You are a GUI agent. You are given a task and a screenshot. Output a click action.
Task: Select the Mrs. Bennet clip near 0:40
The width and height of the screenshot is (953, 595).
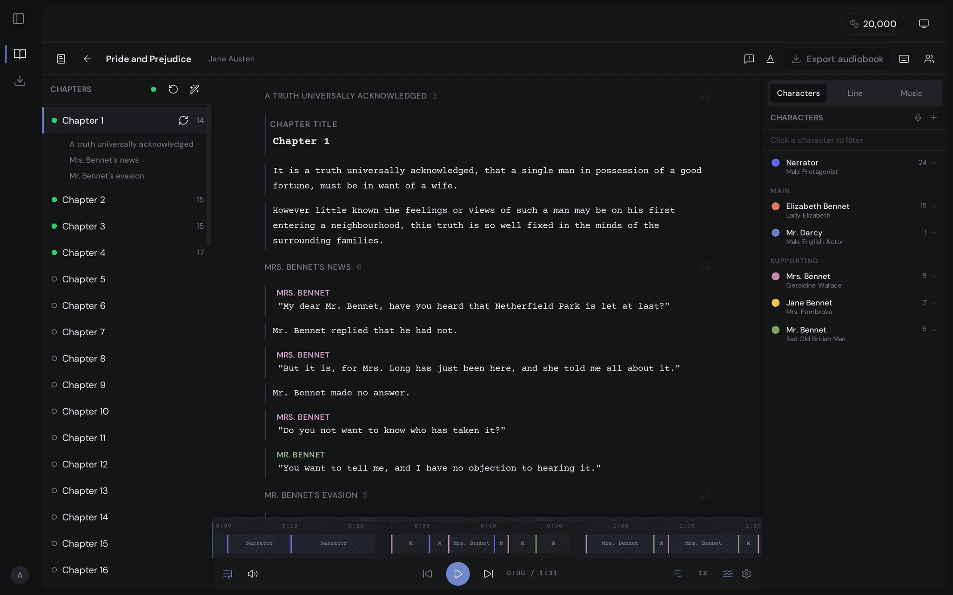(x=471, y=543)
